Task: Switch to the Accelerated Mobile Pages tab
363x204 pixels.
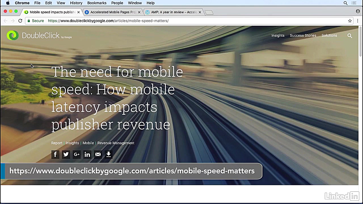Action: 113,12
